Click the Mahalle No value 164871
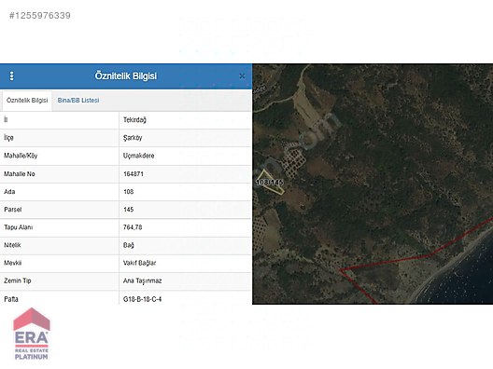The width and height of the screenshot is (493, 369). point(134,174)
